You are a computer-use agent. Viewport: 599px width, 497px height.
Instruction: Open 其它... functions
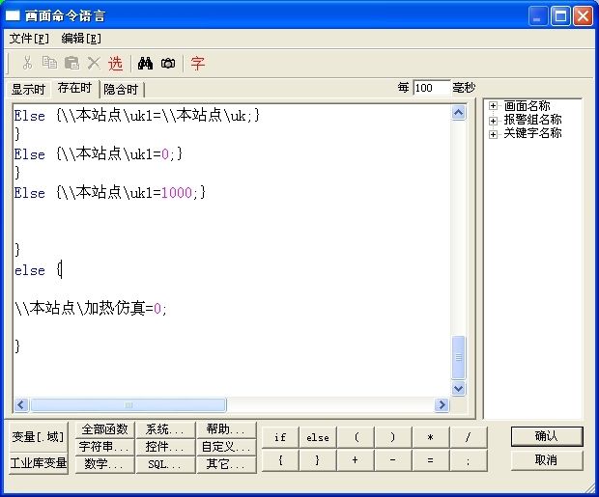[x=226, y=464]
